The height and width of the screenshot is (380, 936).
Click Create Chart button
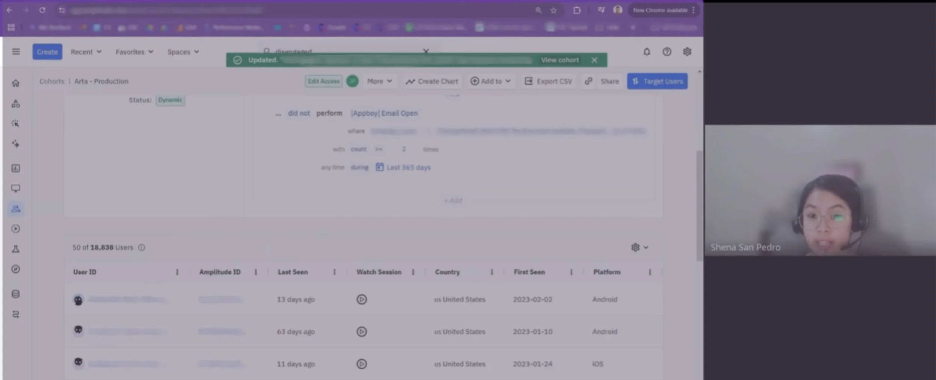coord(432,81)
